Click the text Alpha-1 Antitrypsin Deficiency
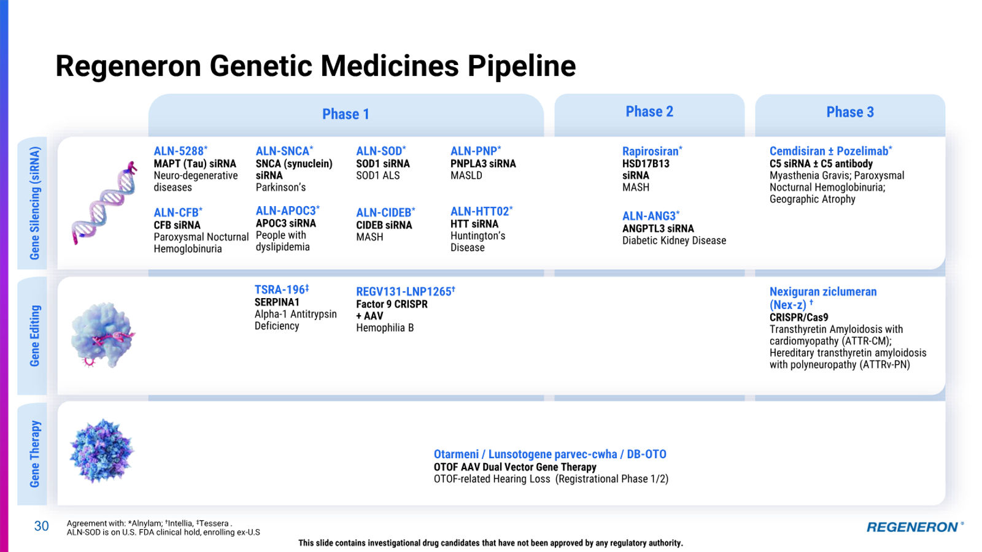This screenshot has height=552, width=982. 295,320
